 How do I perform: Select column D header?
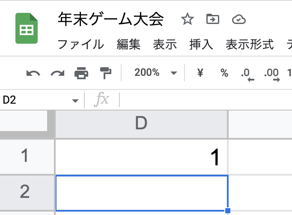coord(142,124)
